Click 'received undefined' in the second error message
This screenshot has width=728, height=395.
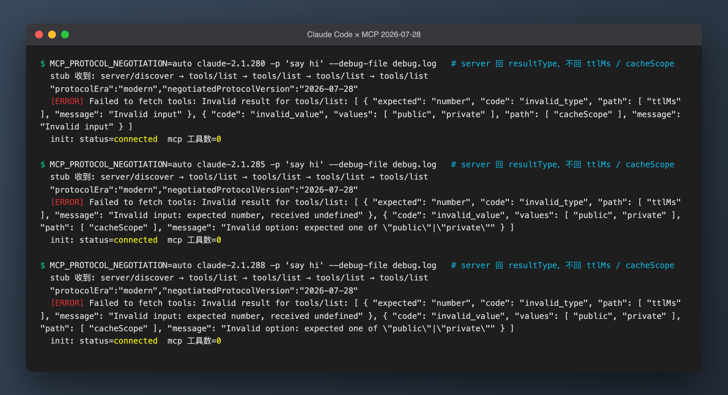314,215
